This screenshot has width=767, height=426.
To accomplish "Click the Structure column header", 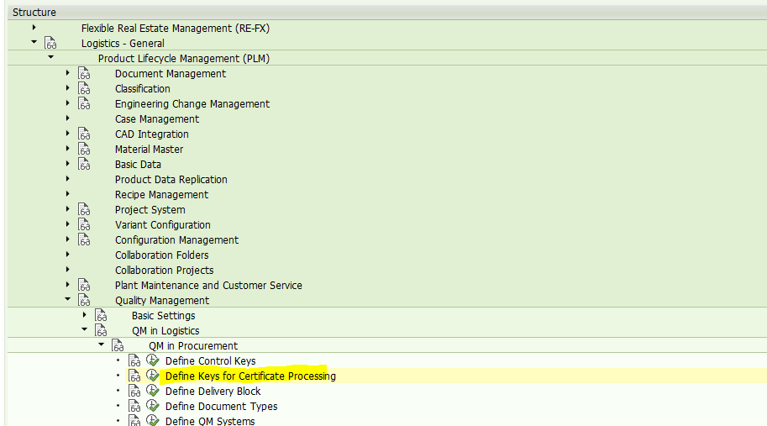I will point(34,13).
